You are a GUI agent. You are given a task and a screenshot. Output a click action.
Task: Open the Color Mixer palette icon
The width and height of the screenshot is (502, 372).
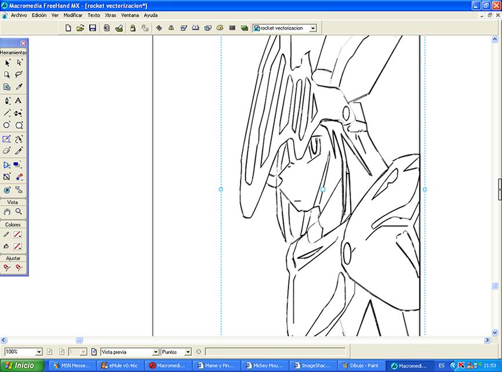click(x=220, y=28)
